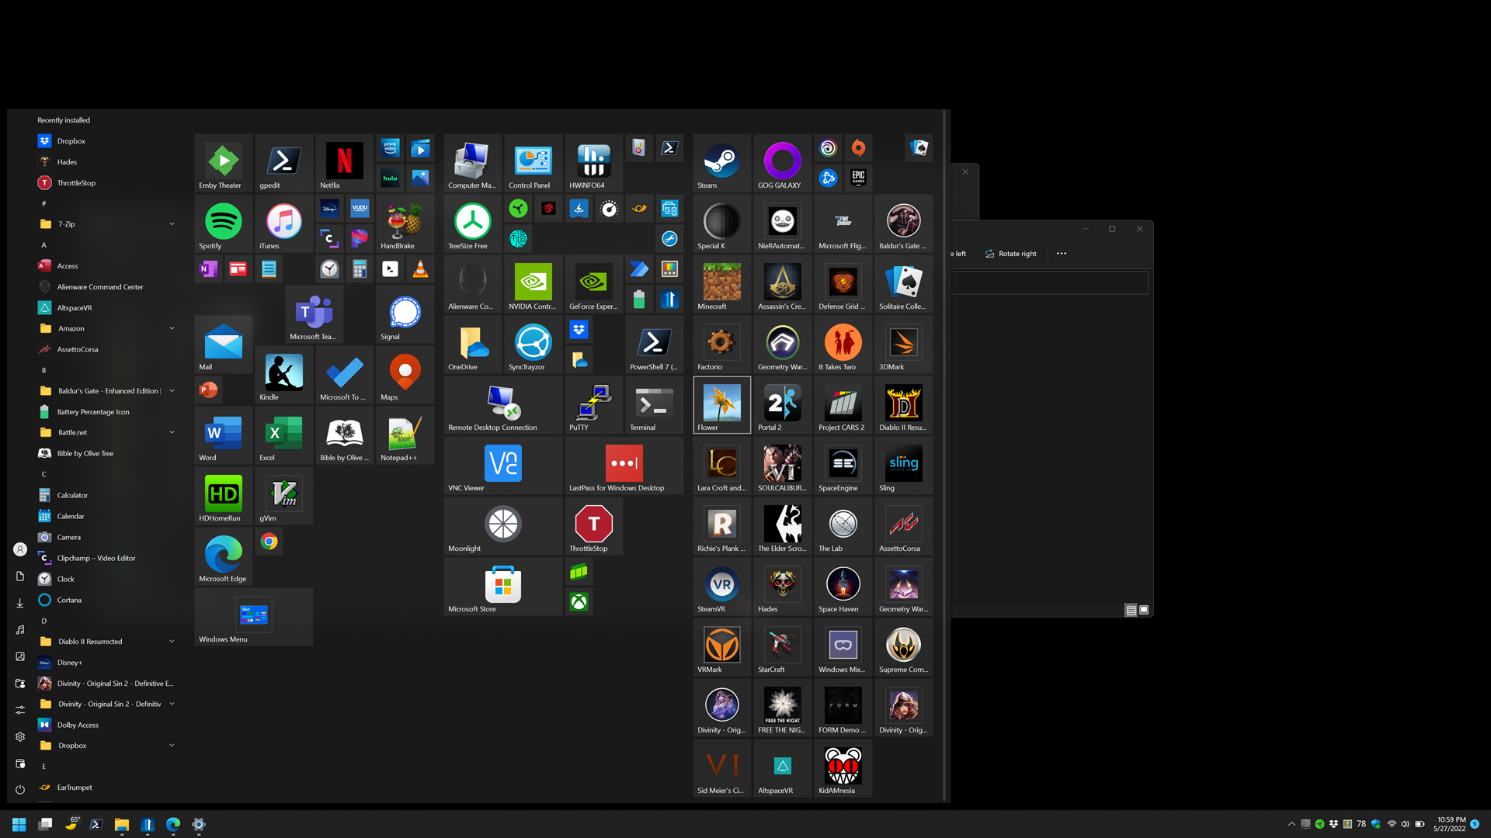Screen dimensions: 1491x838
Task: Open the Kindle tile
Action: coord(284,374)
